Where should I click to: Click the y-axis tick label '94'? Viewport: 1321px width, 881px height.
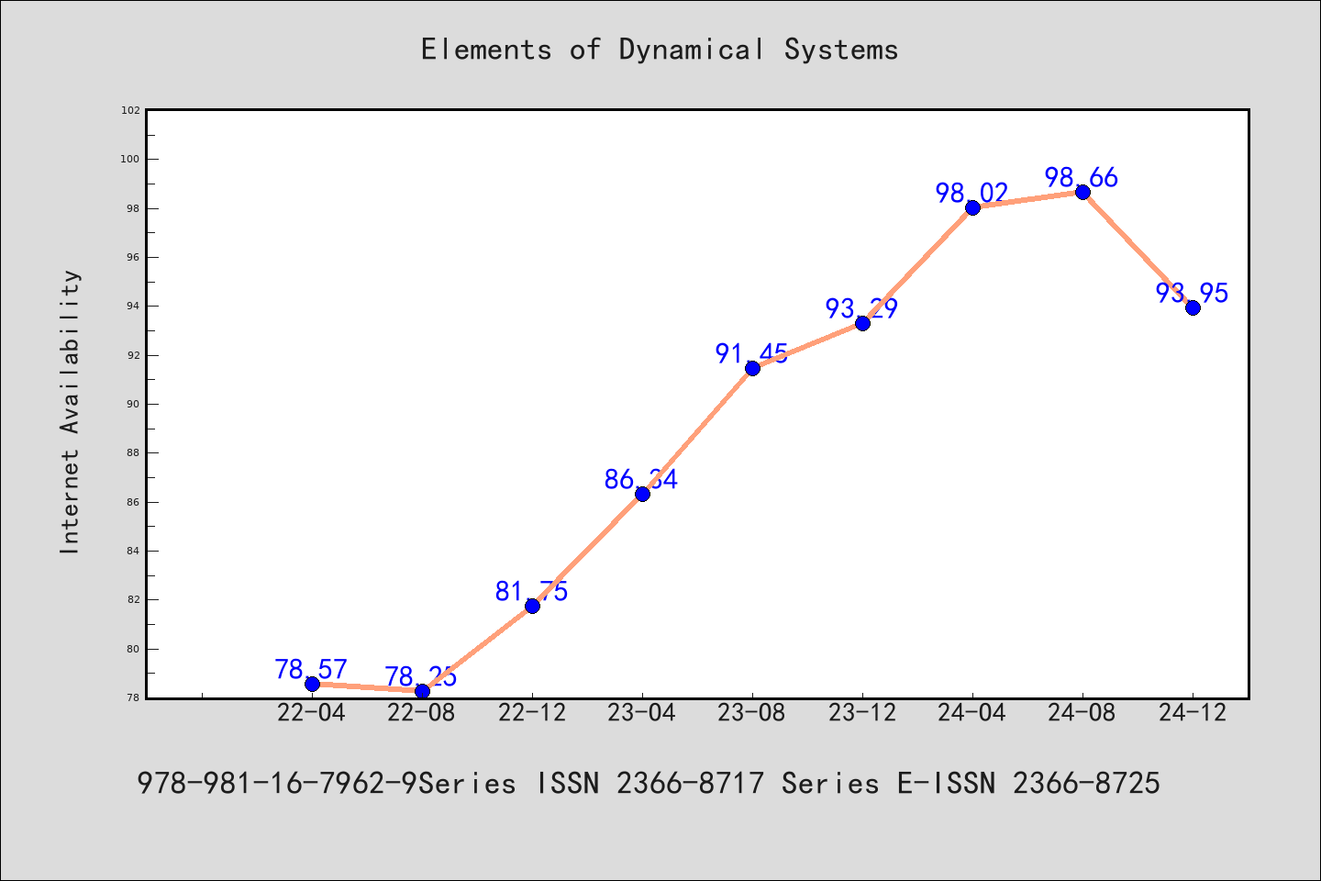tap(134, 306)
